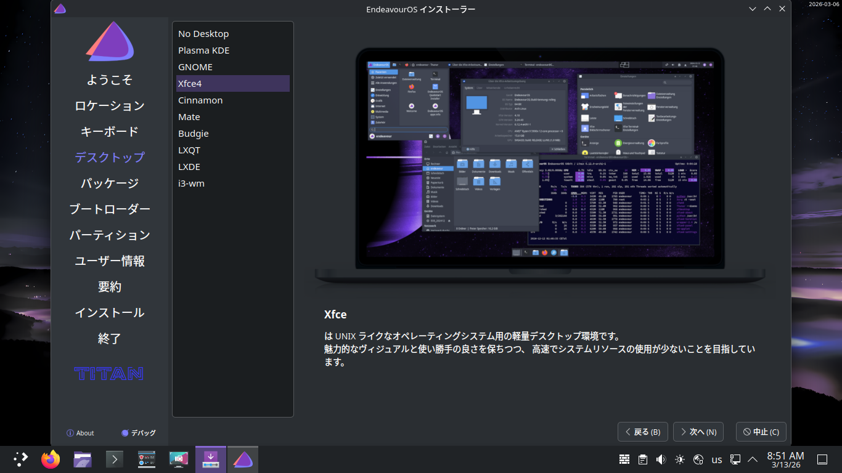This screenshot has height=473, width=842.
Task: Open the screenshot tool in the taskbar
Action: (x=179, y=459)
